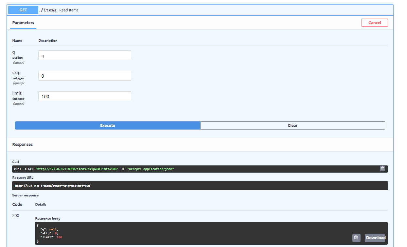
Task: Copy the curl command to clipboard
Action: 382,169
